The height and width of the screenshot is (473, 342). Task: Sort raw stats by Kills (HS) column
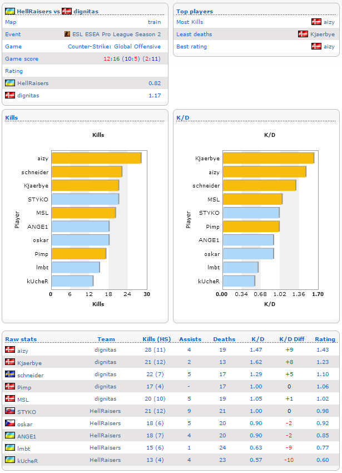point(156,339)
